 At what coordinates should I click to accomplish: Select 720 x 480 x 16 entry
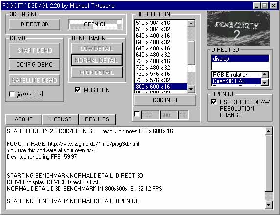pyautogui.click(x=161, y=61)
